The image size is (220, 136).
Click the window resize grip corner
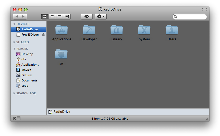207,119
